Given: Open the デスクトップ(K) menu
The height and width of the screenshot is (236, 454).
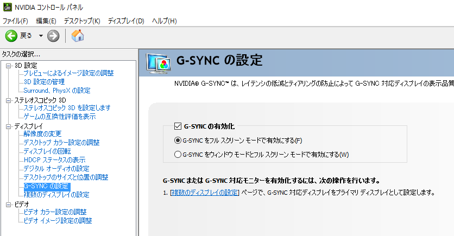Looking at the screenshot, I should pos(82,21).
